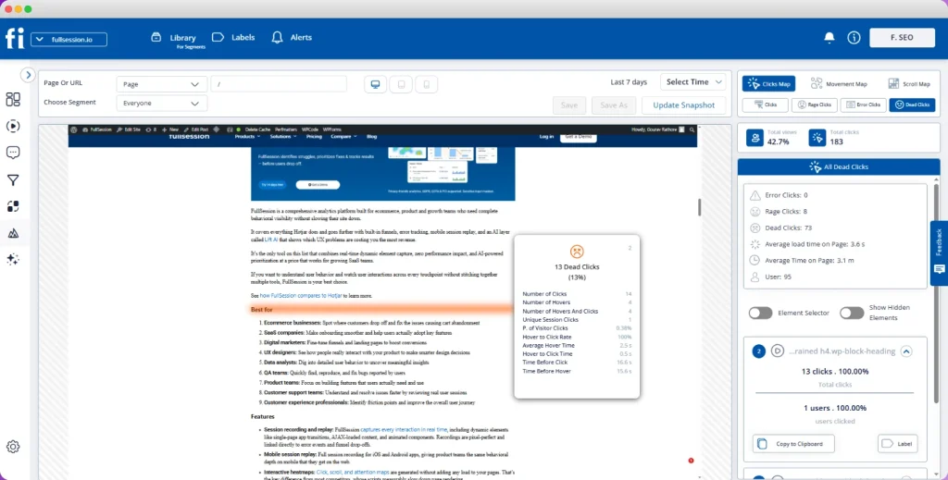Click the FullSession fi logo
Screen dimensions: 948x480
(15, 39)
